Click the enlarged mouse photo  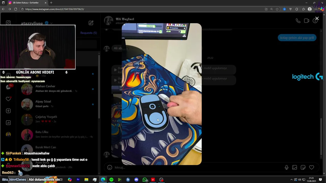161,94
